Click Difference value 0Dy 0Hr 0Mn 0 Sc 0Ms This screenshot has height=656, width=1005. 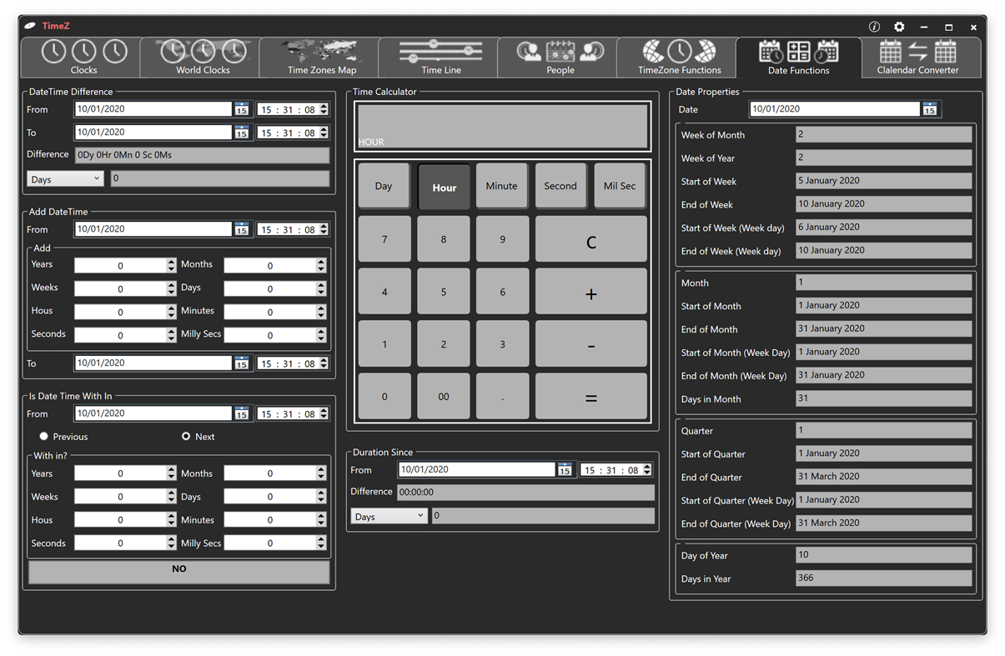point(203,155)
